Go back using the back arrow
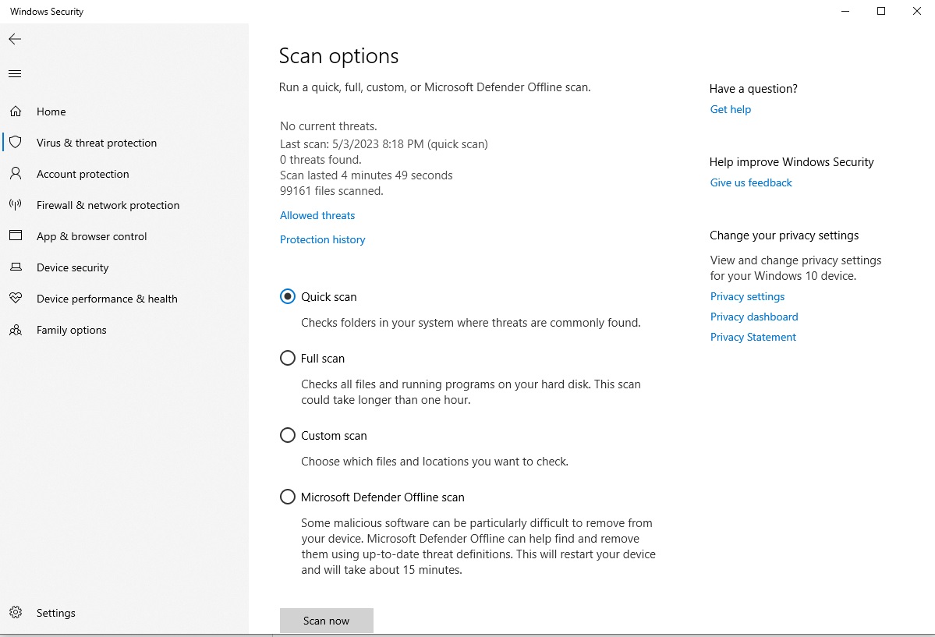935x637 pixels. (15, 39)
